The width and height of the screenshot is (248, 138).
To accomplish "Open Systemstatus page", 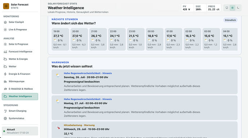I will point(20,118).
